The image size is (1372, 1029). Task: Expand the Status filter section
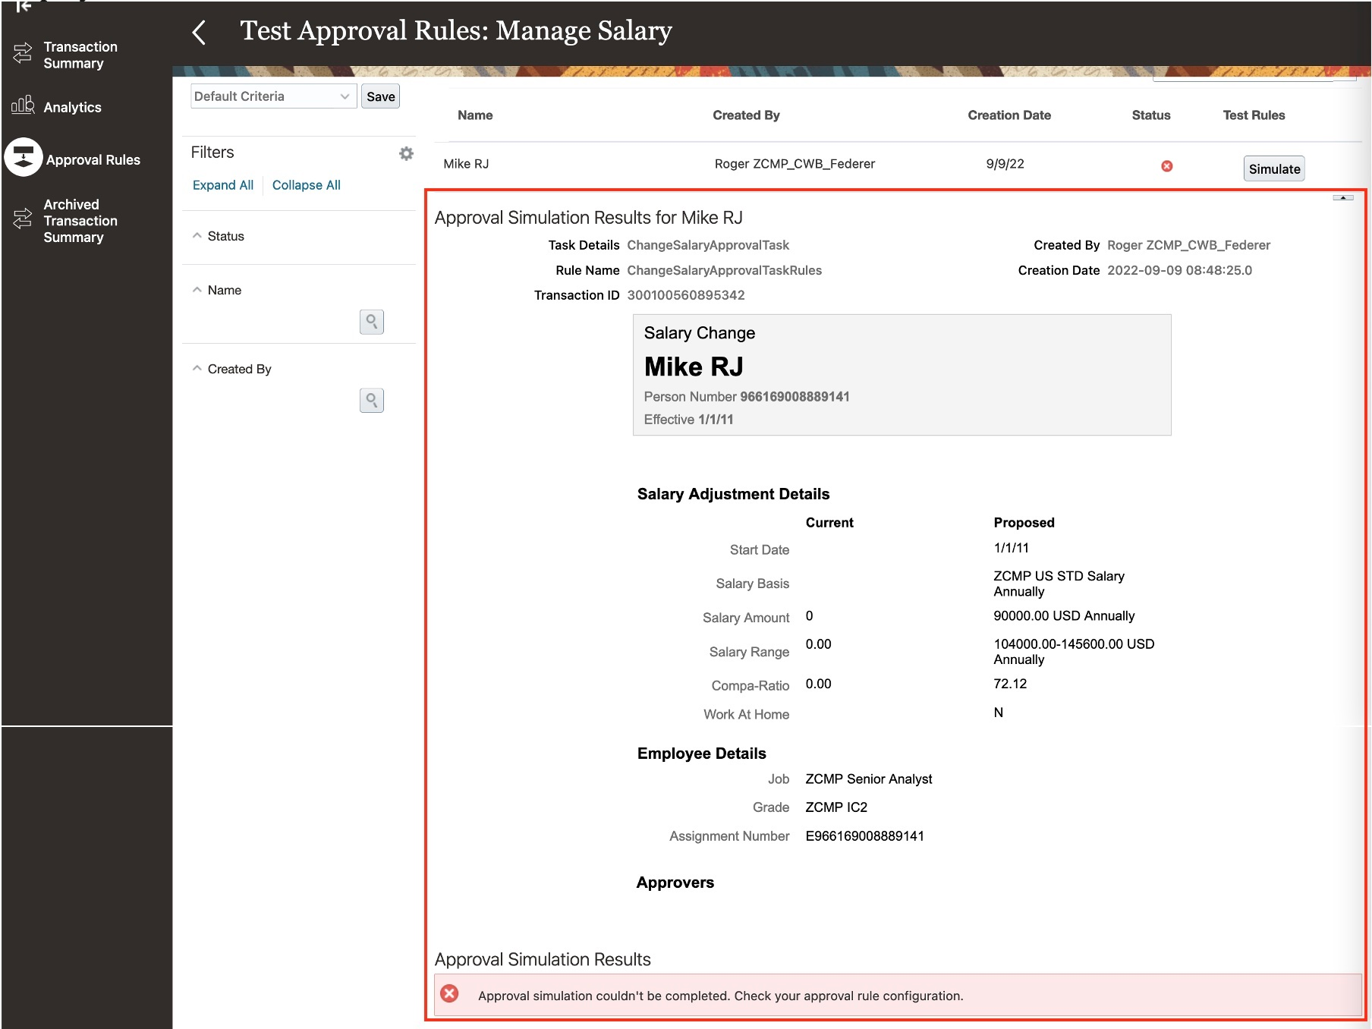[197, 236]
